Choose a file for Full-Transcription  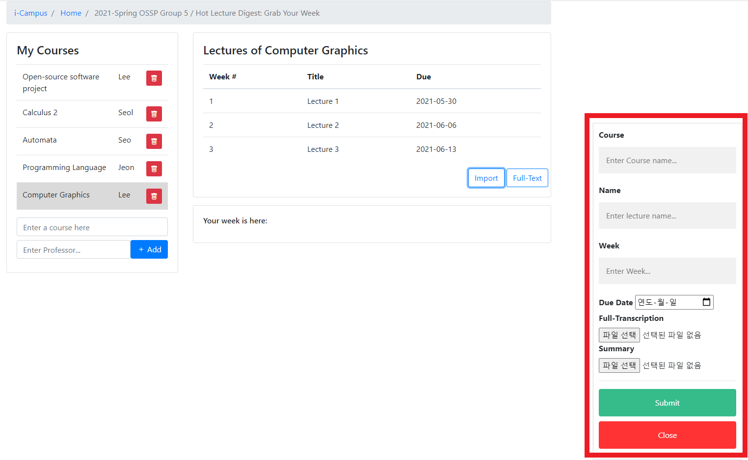619,335
